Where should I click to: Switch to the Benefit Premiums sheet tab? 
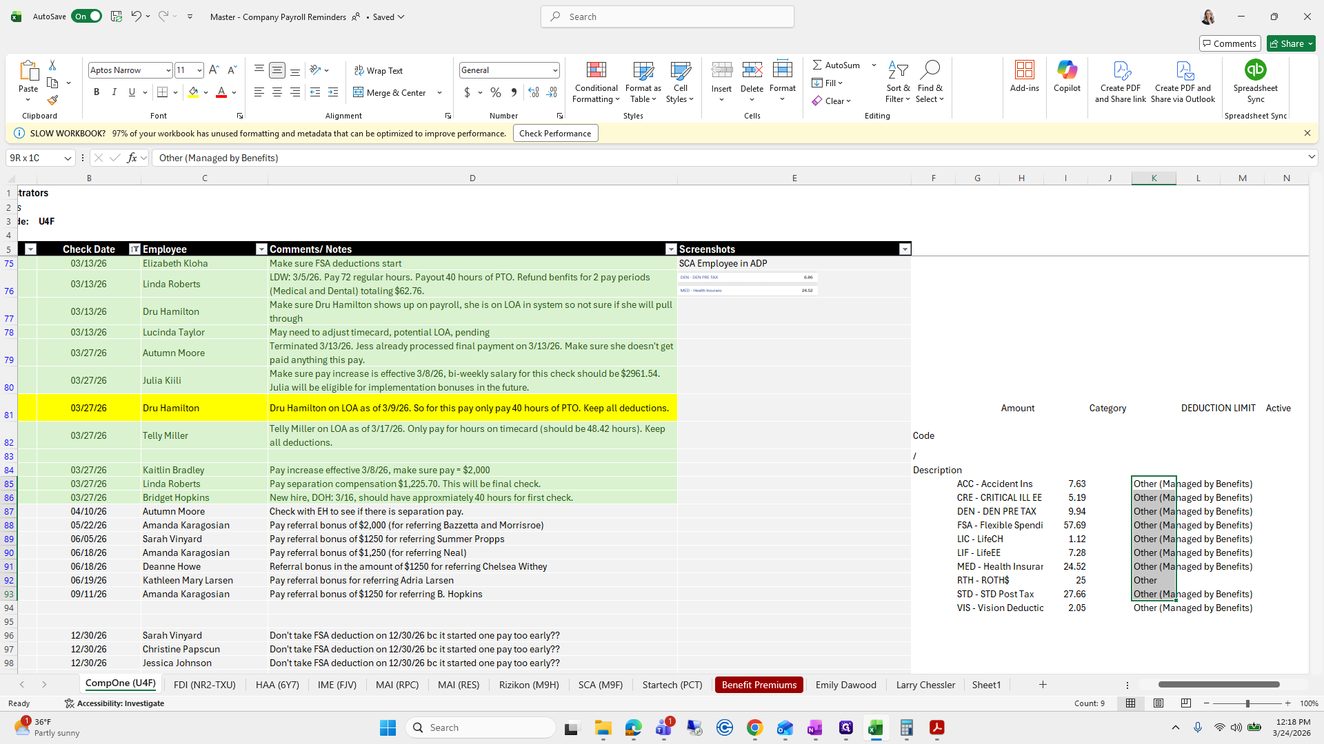tap(759, 685)
